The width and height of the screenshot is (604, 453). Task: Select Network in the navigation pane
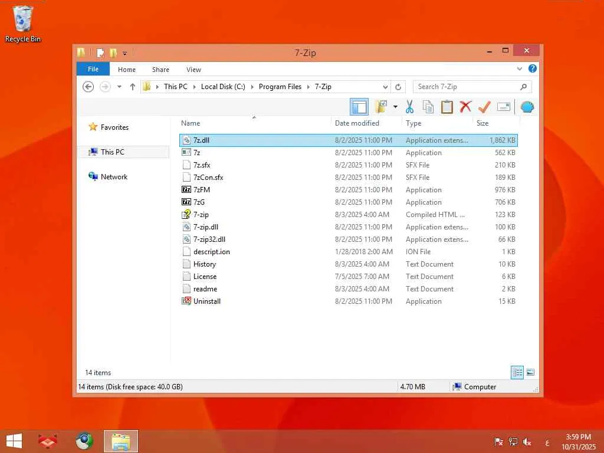pos(114,177)
